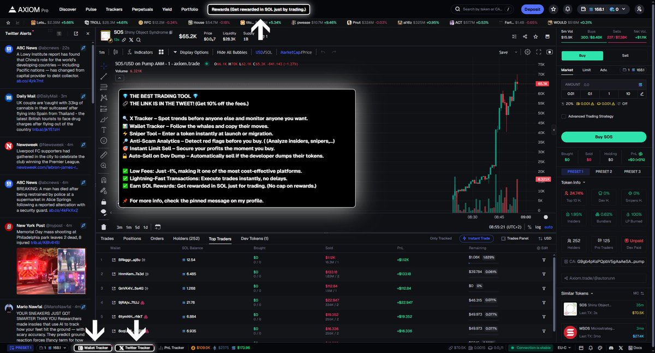Select the text annotation tool
The image size is (655, 353).
[x=104, y=130]
